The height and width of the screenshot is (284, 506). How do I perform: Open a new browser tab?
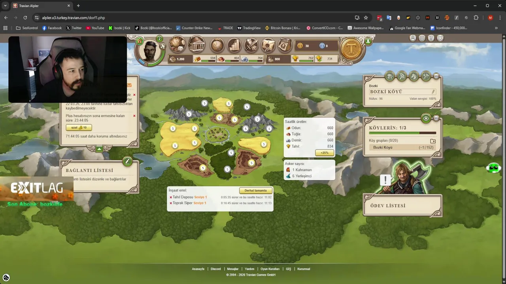point(78,6)
